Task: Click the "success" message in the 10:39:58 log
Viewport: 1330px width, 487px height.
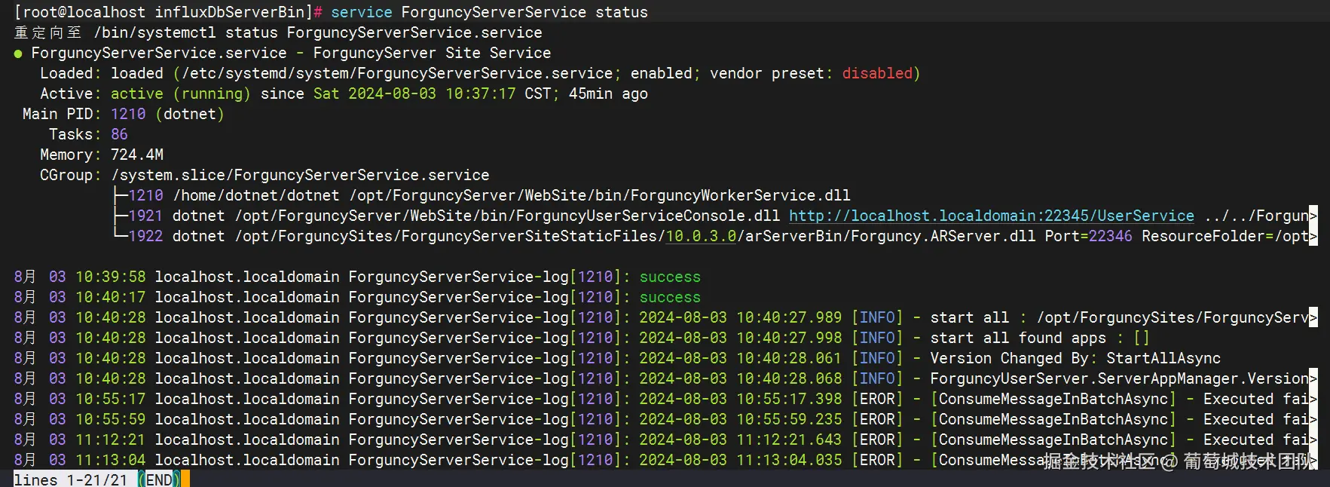Action: [x=670, y=277]
